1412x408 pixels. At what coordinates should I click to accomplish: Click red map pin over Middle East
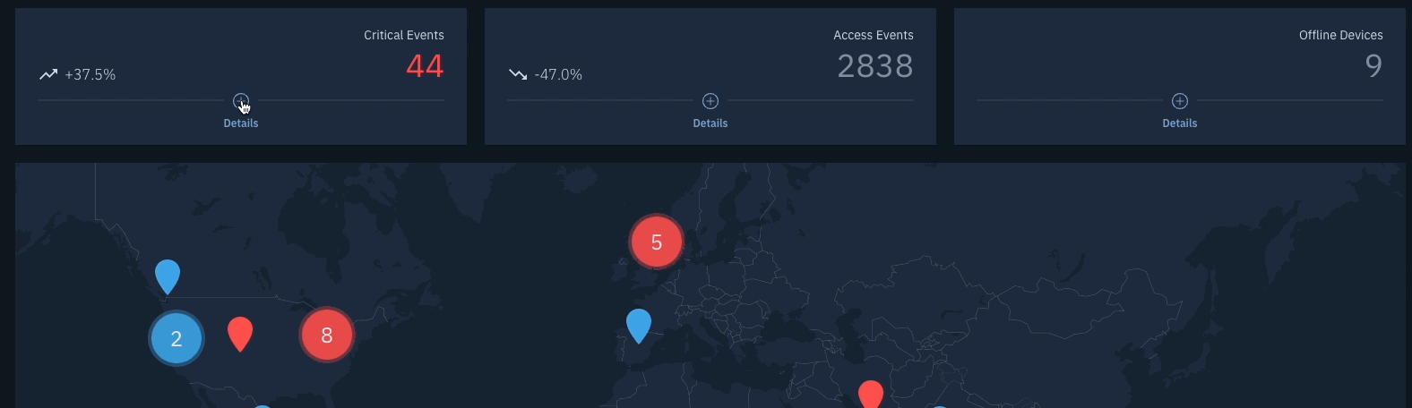[871, 395]
